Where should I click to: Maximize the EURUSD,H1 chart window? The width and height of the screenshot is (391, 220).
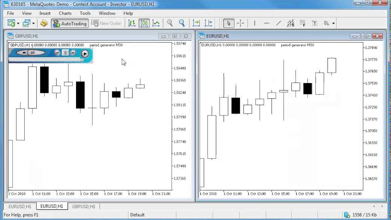366,36
